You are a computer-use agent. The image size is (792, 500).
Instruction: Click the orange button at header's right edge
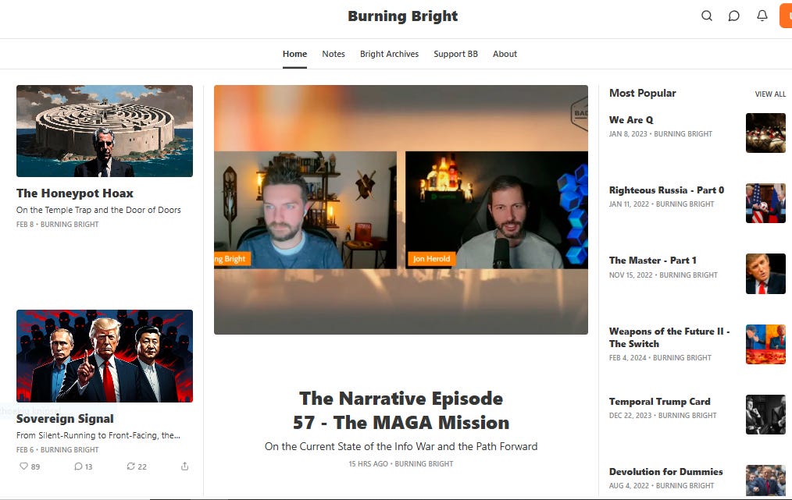786,16
